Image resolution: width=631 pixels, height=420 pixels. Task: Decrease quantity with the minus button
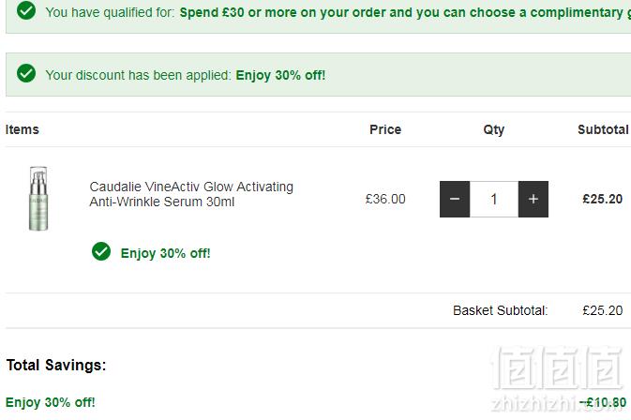[x=455, y=199]
